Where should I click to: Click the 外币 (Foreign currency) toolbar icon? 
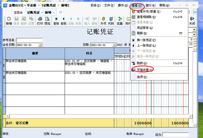point(103,21)
